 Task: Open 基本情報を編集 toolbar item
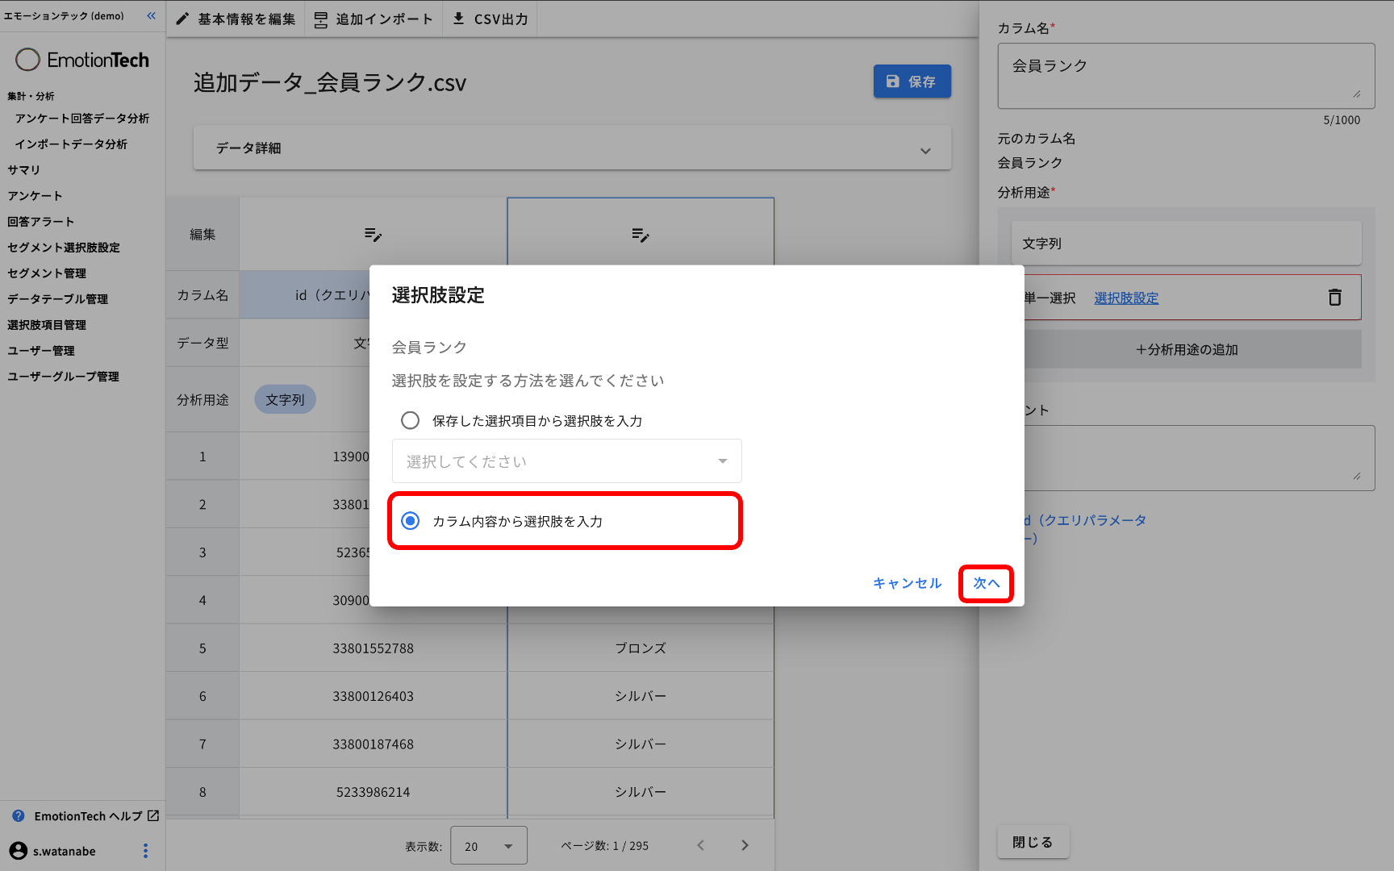click(x=236, y=19)
